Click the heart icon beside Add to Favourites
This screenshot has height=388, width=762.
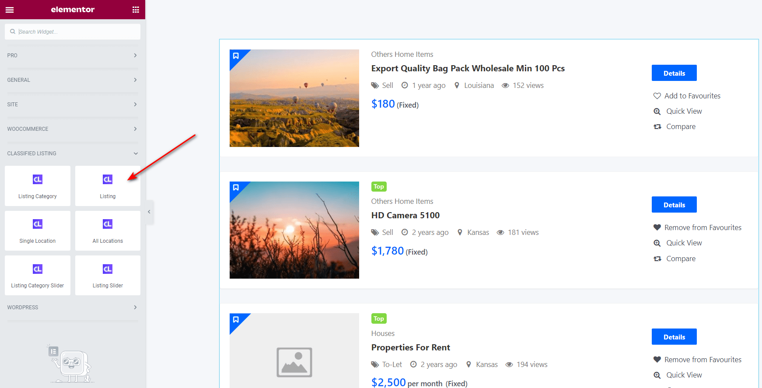[657, 96]
